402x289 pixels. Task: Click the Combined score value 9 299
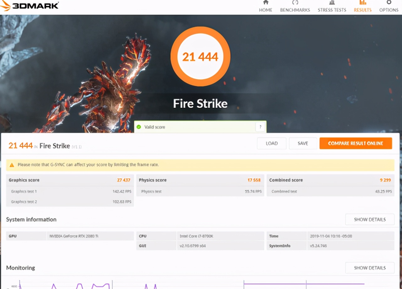pos(385,180)
